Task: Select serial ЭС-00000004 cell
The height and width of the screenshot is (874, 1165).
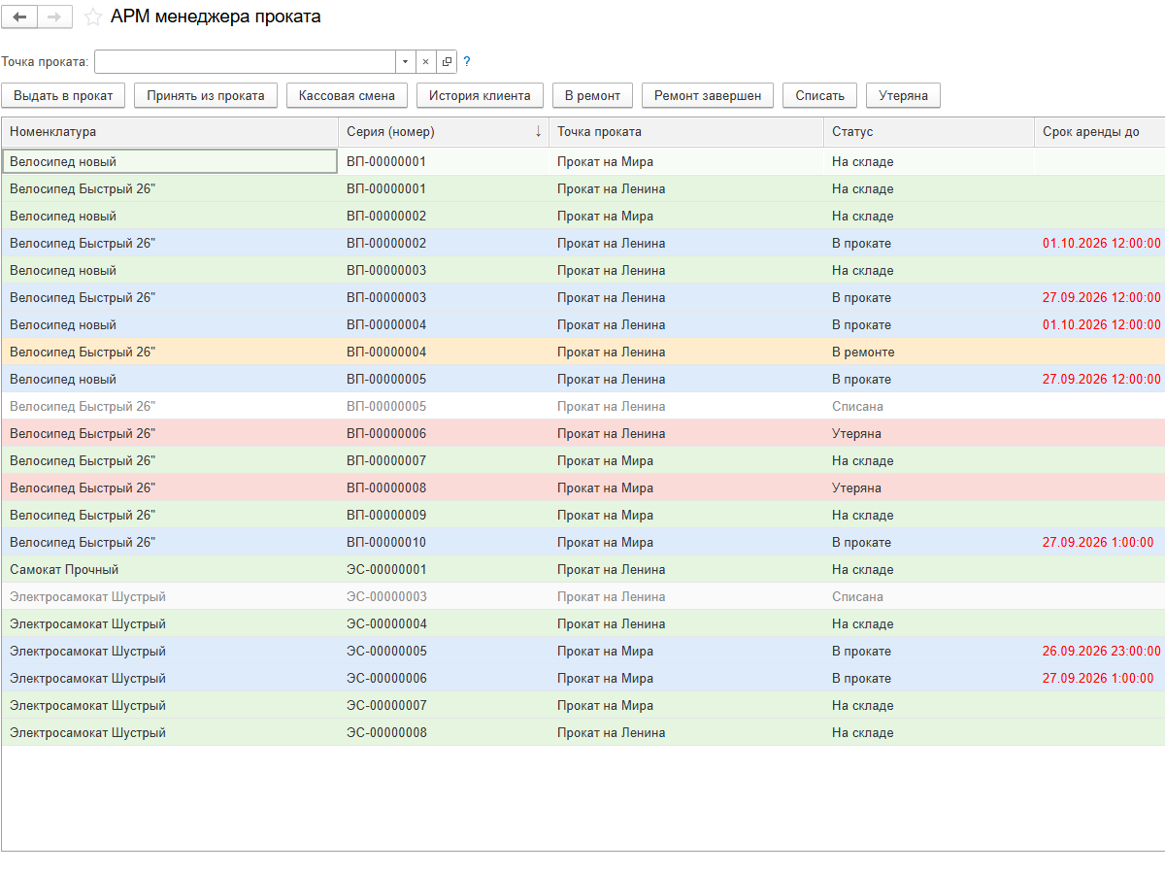Action: click(444, 623)
